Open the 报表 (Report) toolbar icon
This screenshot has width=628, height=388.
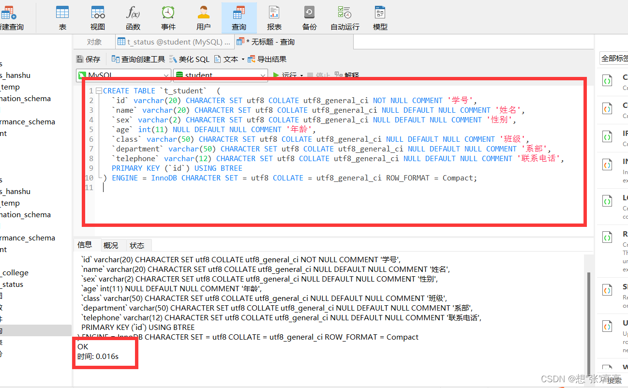[274, 18]
